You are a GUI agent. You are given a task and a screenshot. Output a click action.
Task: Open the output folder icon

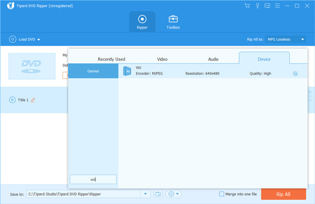point(158,194)
